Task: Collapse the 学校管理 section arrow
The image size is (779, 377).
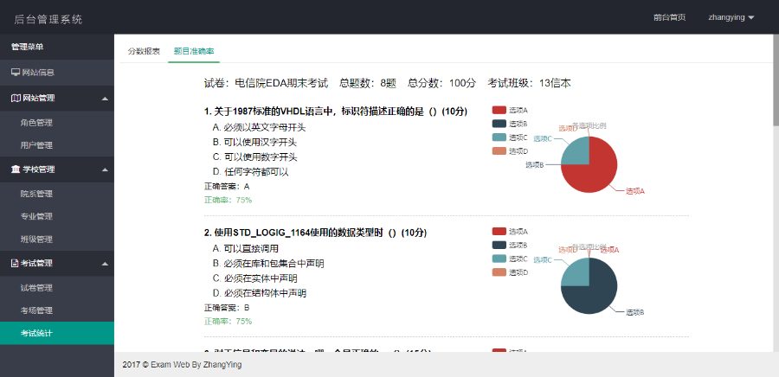Action: [105, 169]
